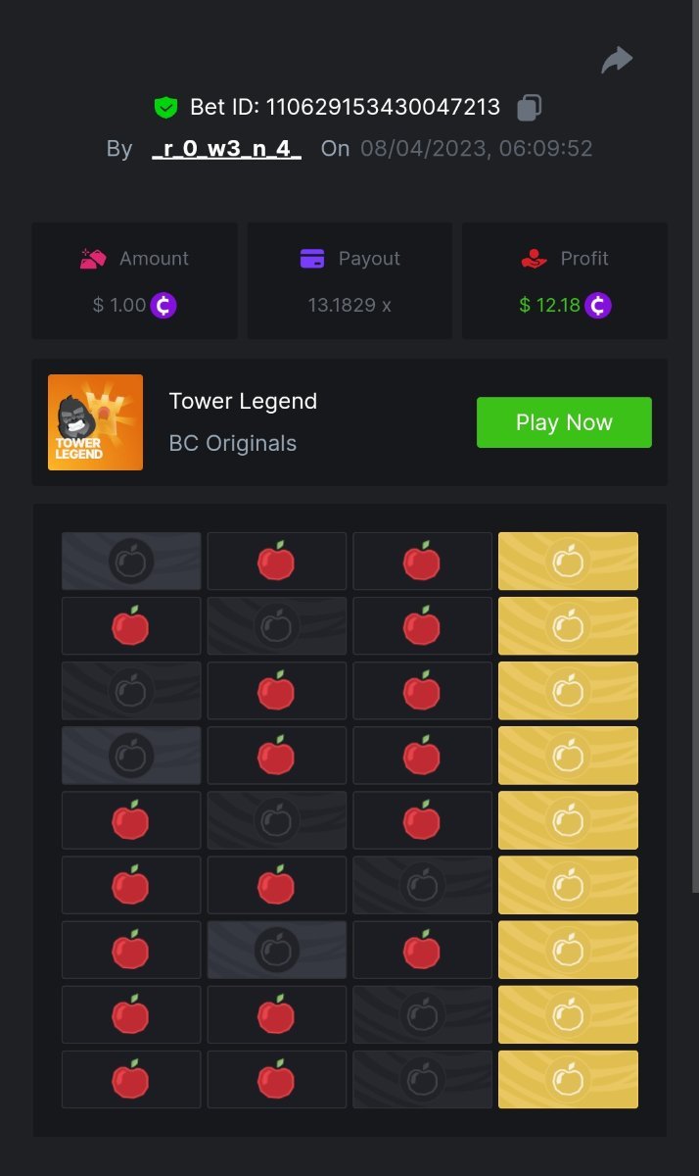This screenshot has width=699, height=1176.
Task: Select the 13.1829 x payout value
Action: point(349,305)
